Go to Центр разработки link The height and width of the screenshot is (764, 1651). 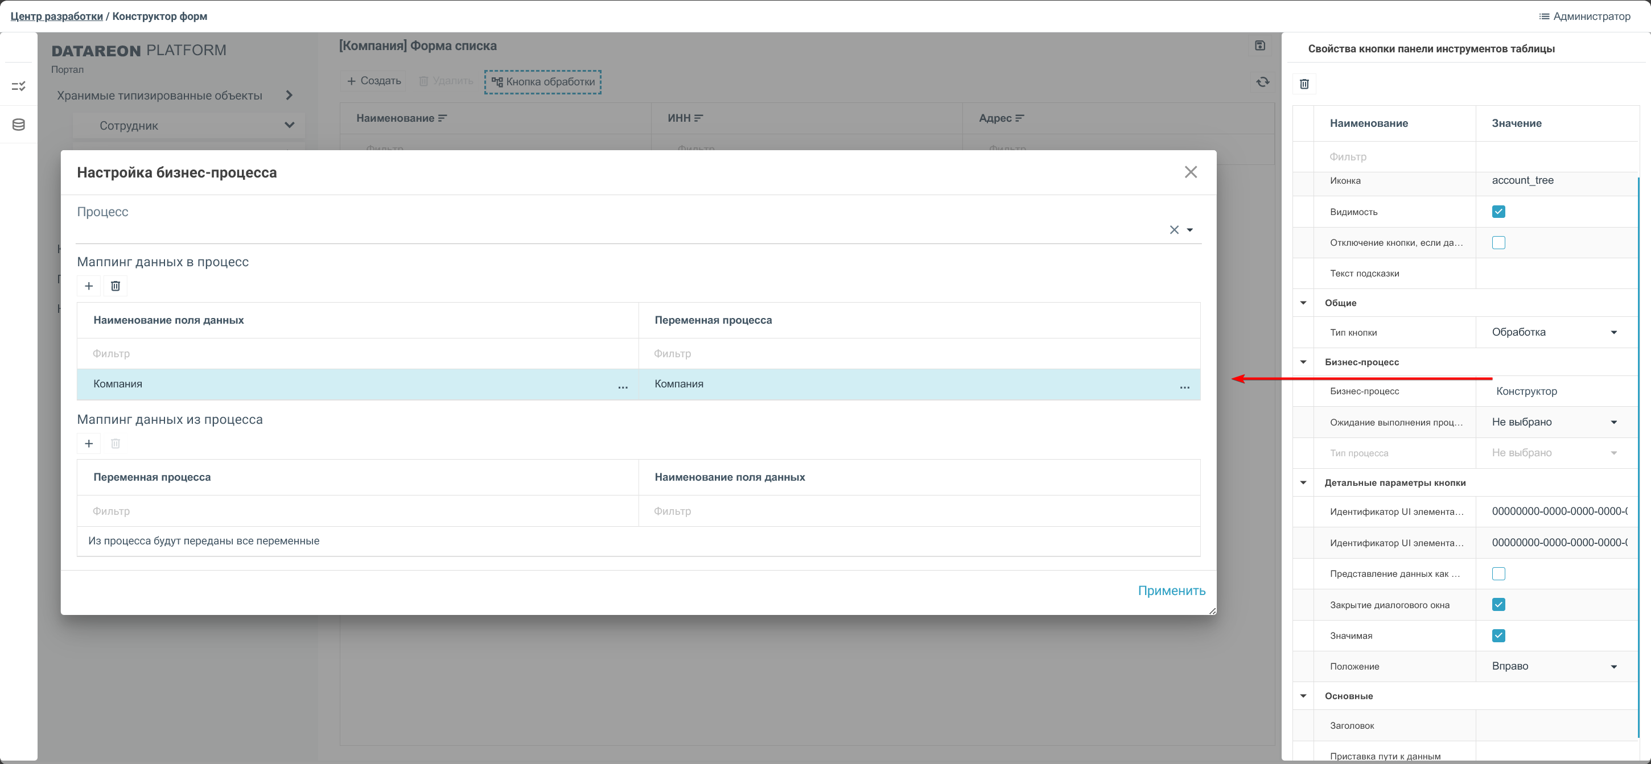coord(56,16)
